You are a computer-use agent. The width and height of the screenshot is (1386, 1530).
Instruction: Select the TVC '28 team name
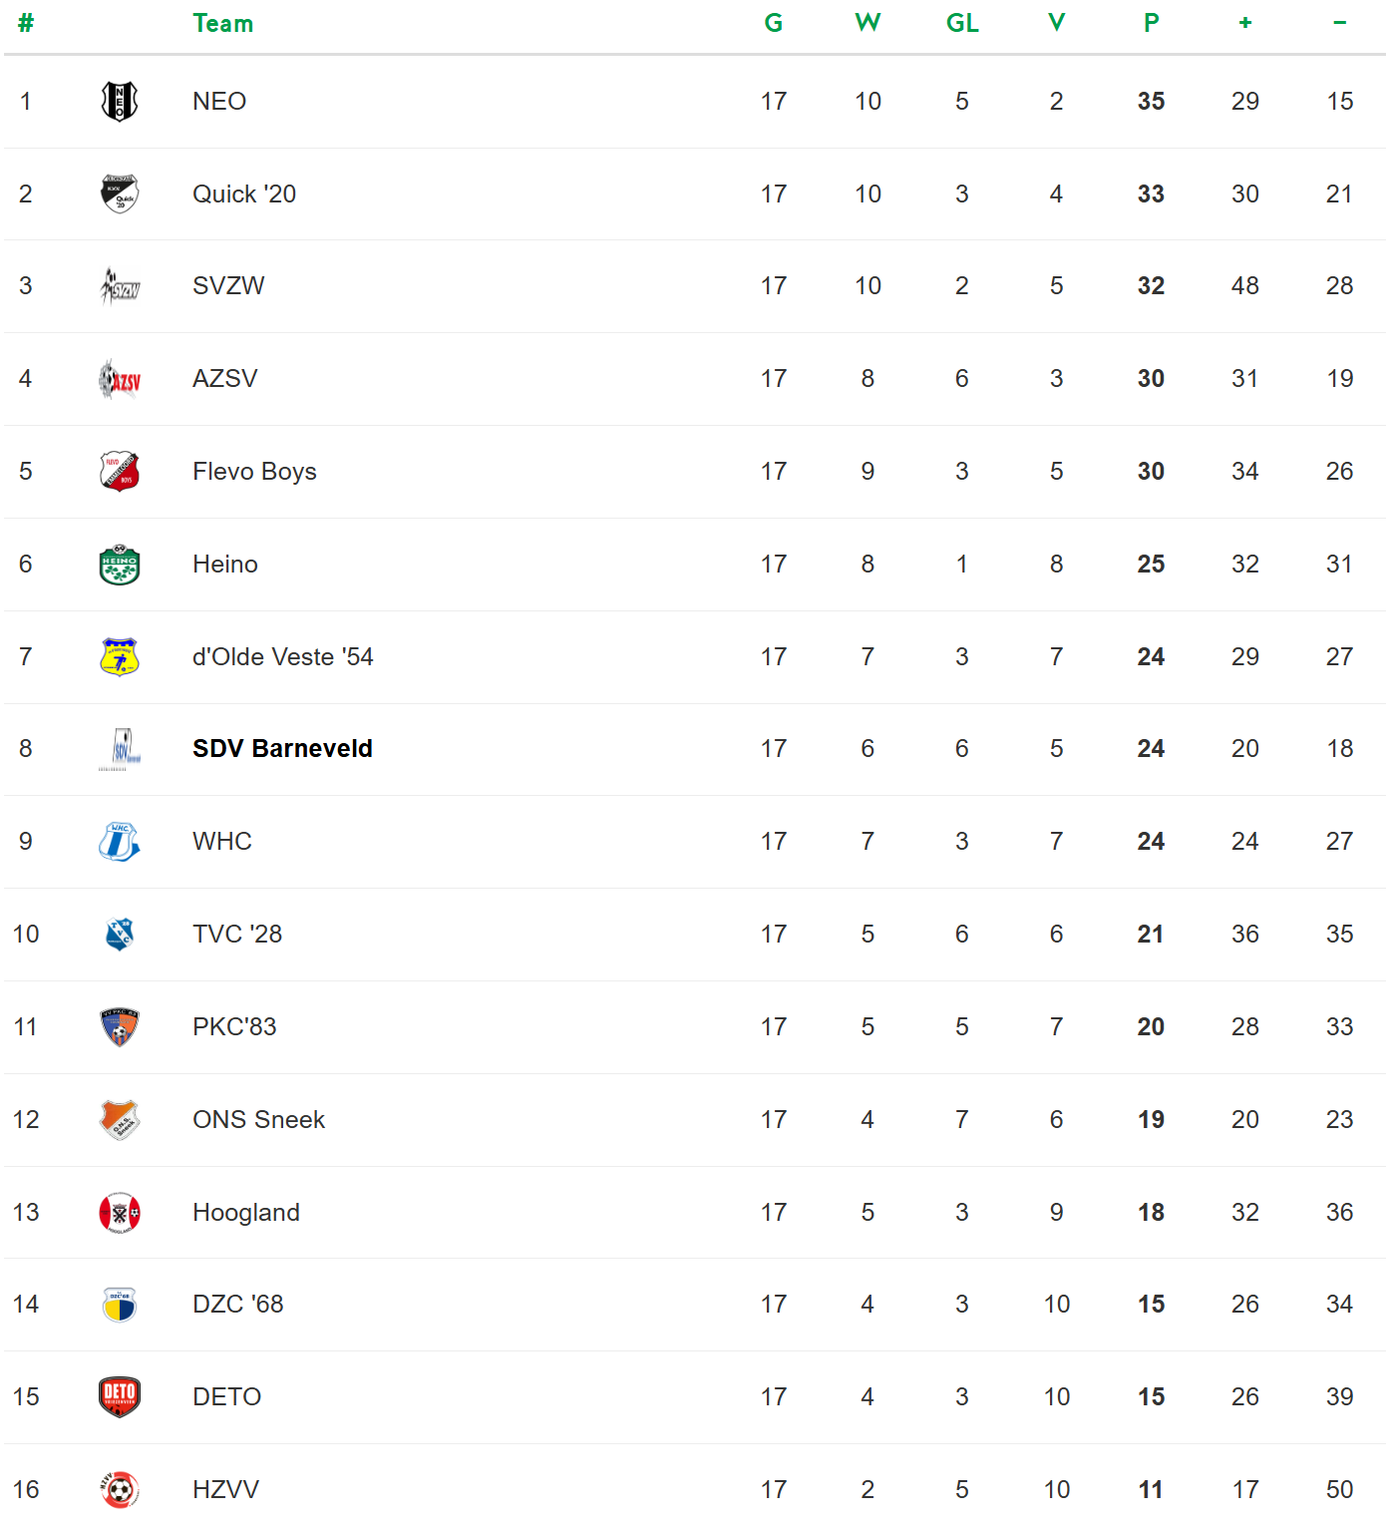[237, 935]
